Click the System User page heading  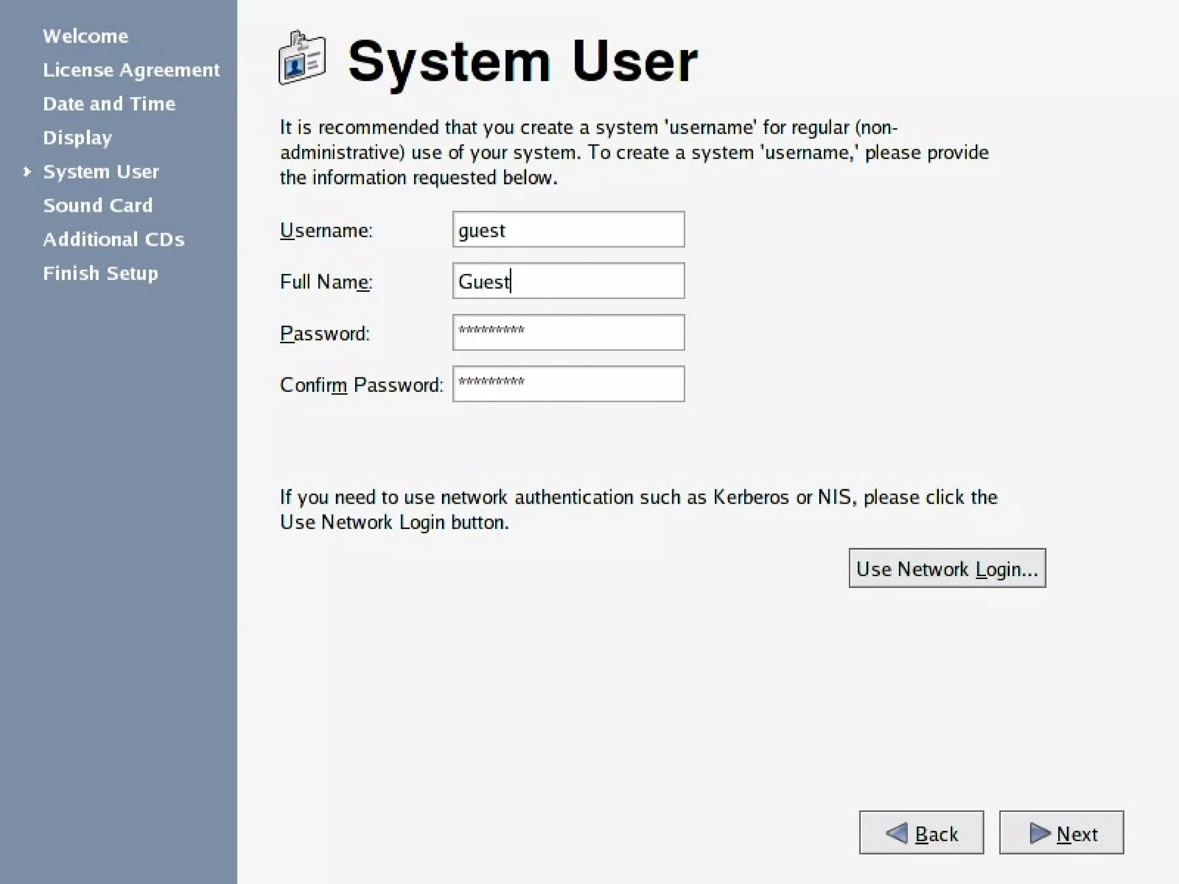[x=522, y=61]
